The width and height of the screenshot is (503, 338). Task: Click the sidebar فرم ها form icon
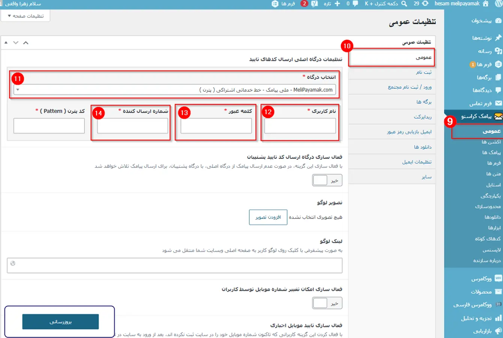coord(498,64)
